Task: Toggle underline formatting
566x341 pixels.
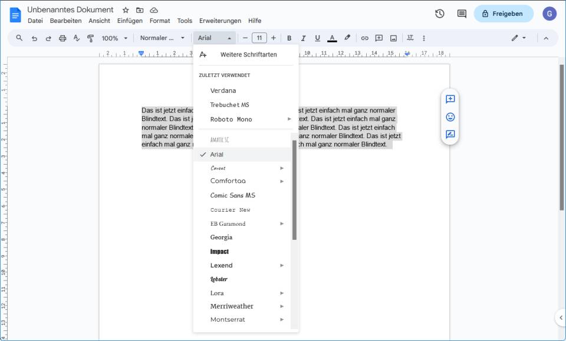Action: pyautogui.click(x=317, y=38)
